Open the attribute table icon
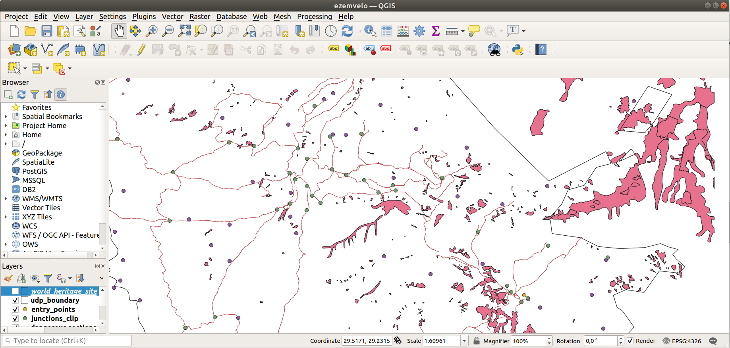 click(386, 31)
